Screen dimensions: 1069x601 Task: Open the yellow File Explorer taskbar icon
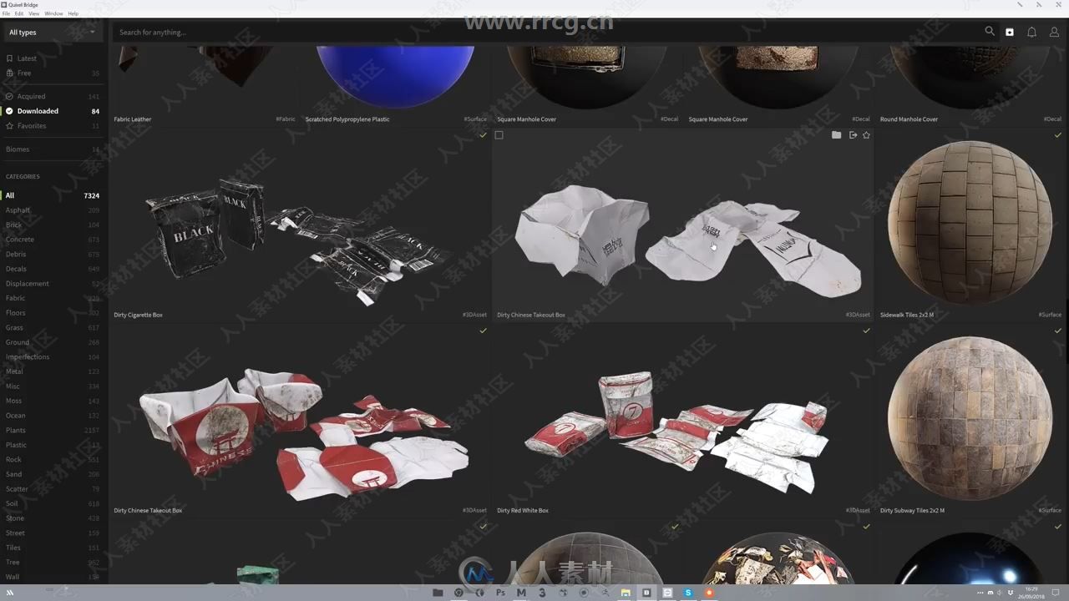(x=626, y=593)
